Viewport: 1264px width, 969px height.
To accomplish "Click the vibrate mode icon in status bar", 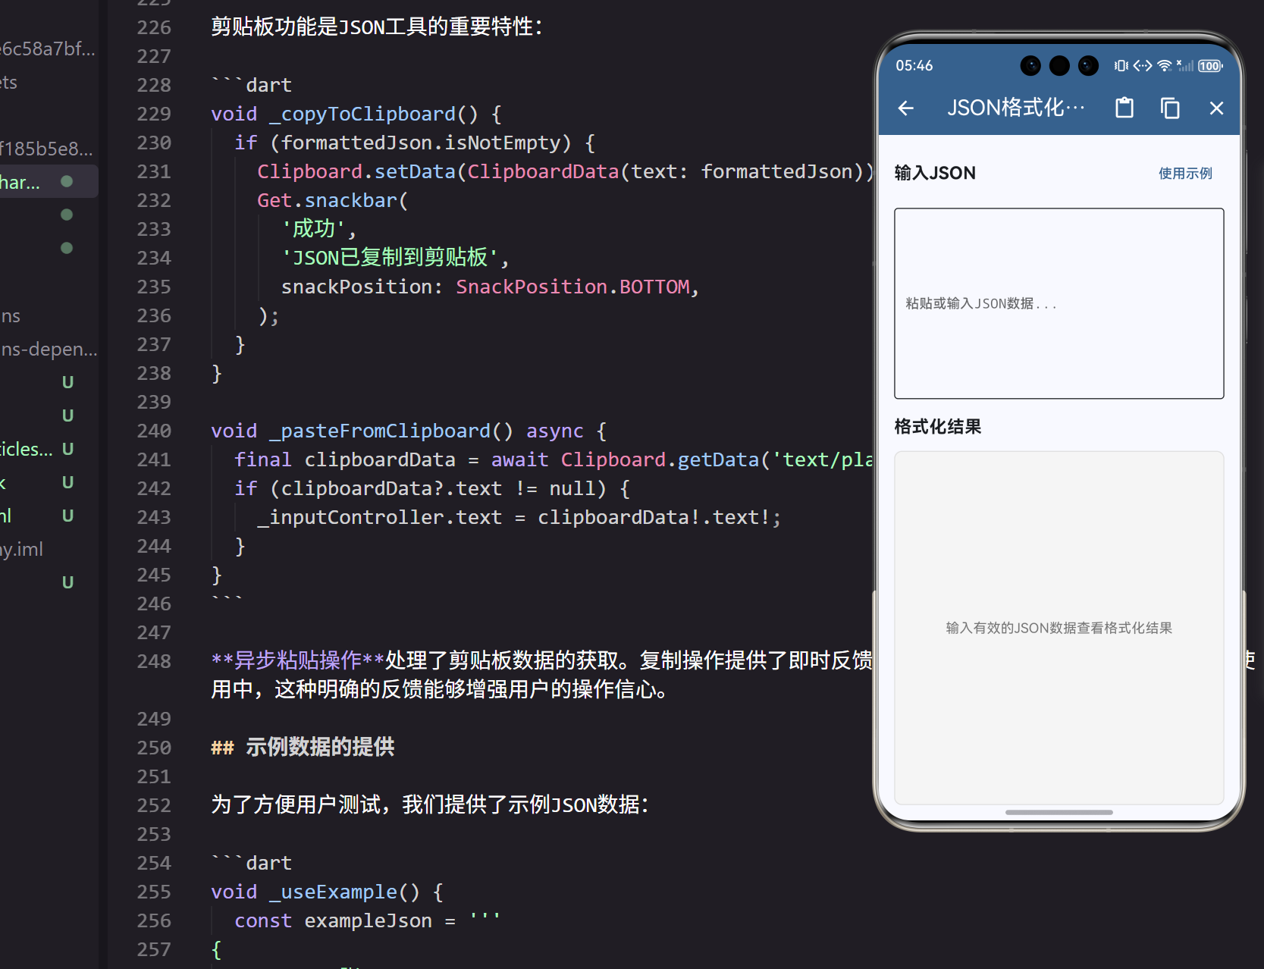I will (x=1121, y=66).
